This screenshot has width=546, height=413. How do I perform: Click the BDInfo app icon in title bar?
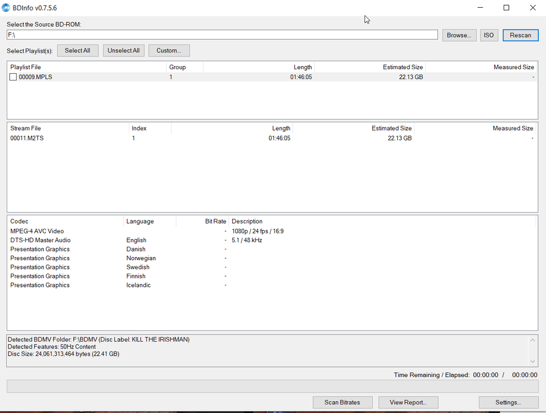click(x=6, y=8)
